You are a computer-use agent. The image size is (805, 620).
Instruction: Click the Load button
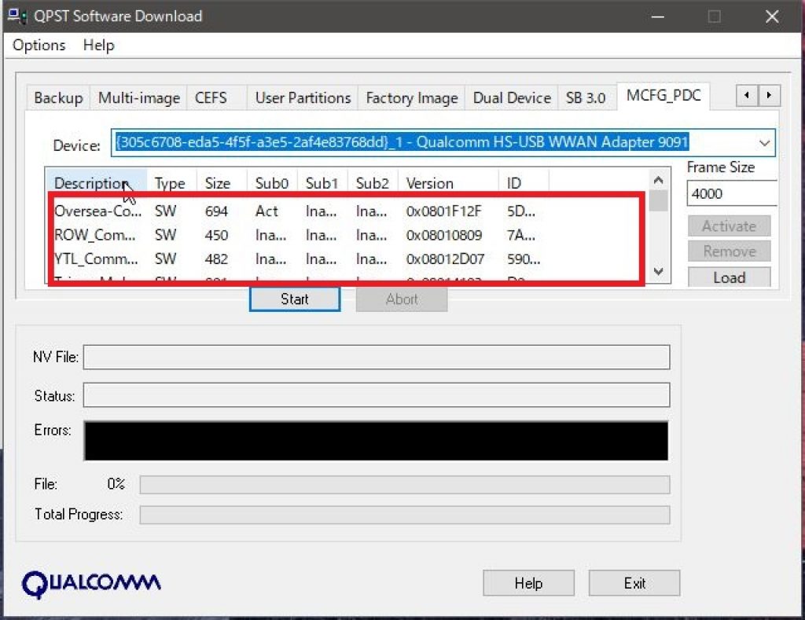tap(729, 277)
